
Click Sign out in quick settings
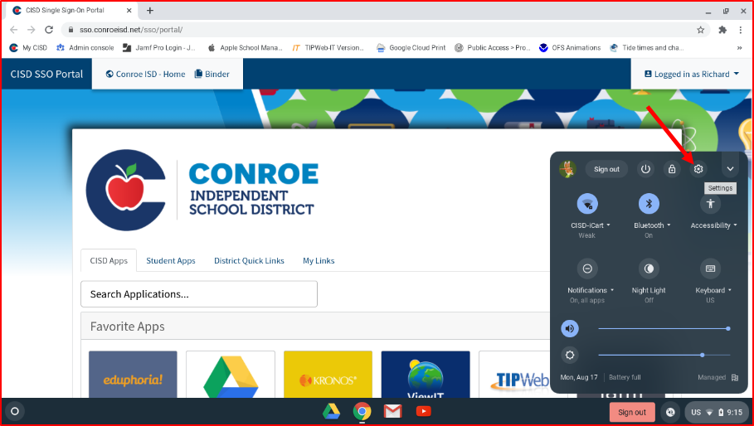606,169
